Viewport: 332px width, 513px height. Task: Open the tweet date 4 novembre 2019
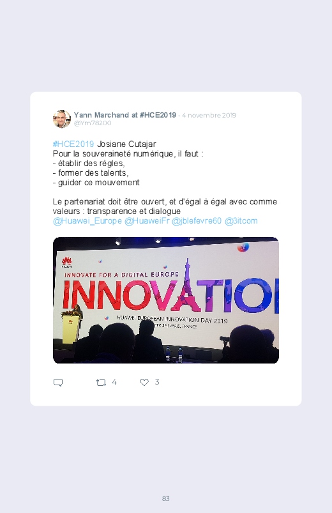209,115
